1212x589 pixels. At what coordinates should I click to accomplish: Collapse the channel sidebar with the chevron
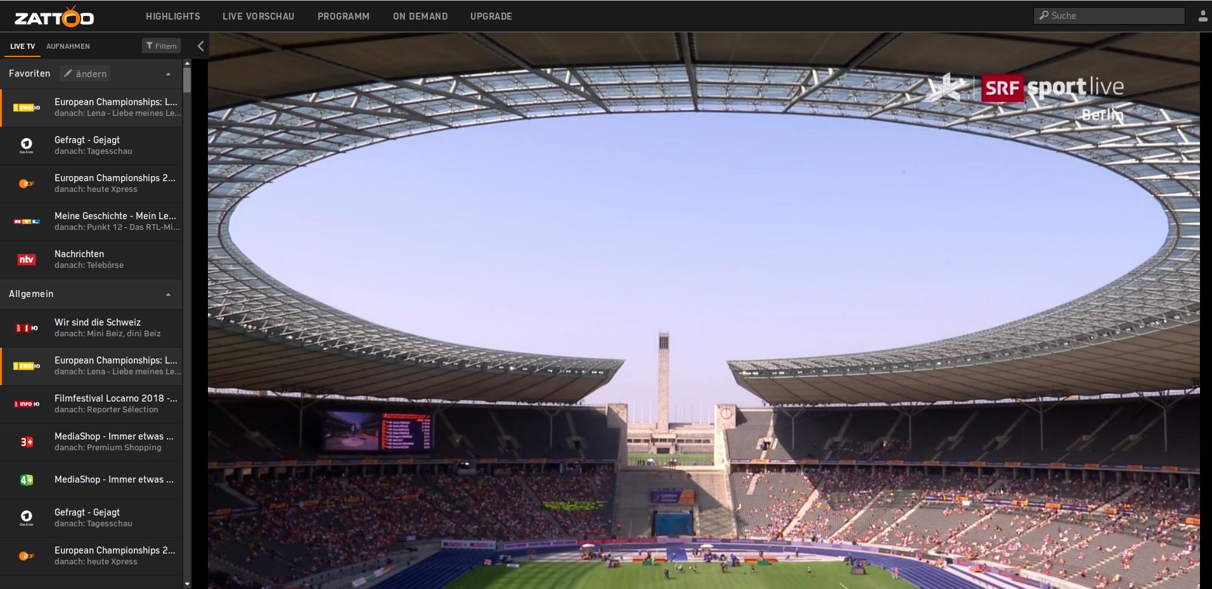(200, 46)
